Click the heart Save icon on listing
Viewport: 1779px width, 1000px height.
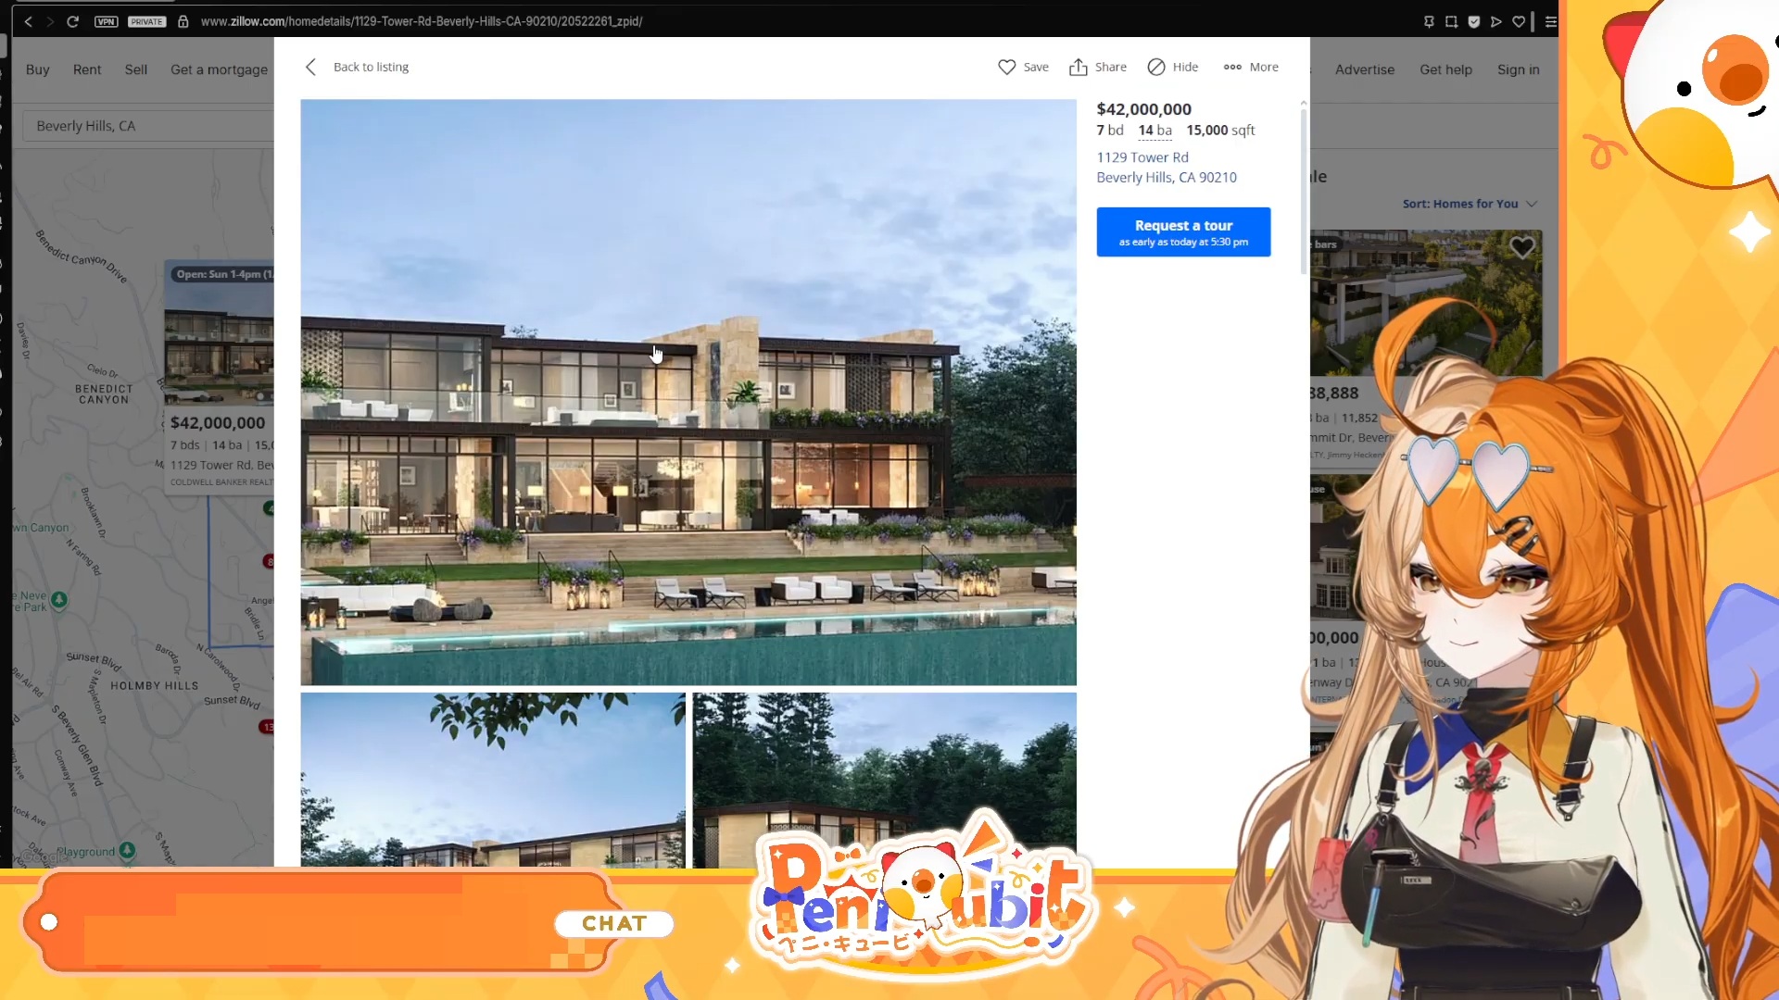(x=1006, y=67)
